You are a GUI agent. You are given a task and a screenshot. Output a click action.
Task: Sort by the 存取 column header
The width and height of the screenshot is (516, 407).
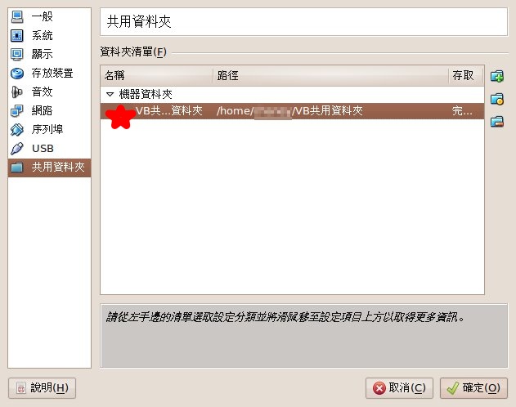tap(466, 76)
